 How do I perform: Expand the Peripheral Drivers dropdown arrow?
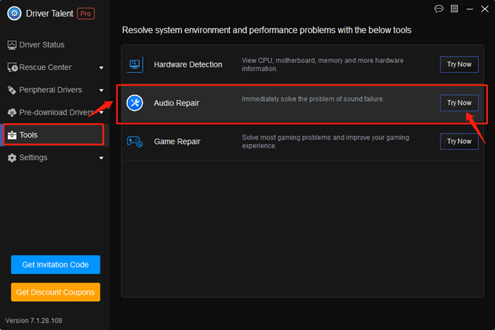[101, 91]
